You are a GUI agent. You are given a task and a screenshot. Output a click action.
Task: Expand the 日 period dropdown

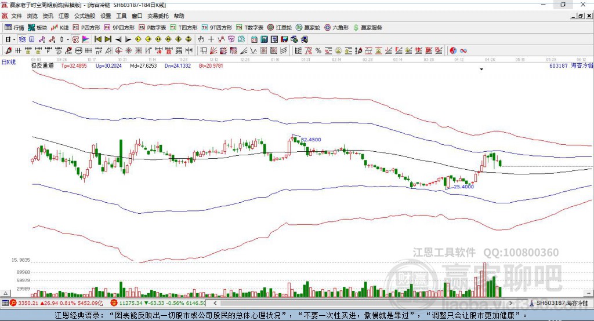(14, 39)
